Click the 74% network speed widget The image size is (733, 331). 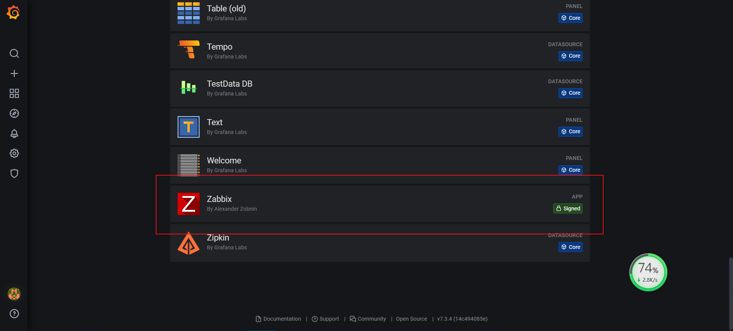tap(648, 272)
